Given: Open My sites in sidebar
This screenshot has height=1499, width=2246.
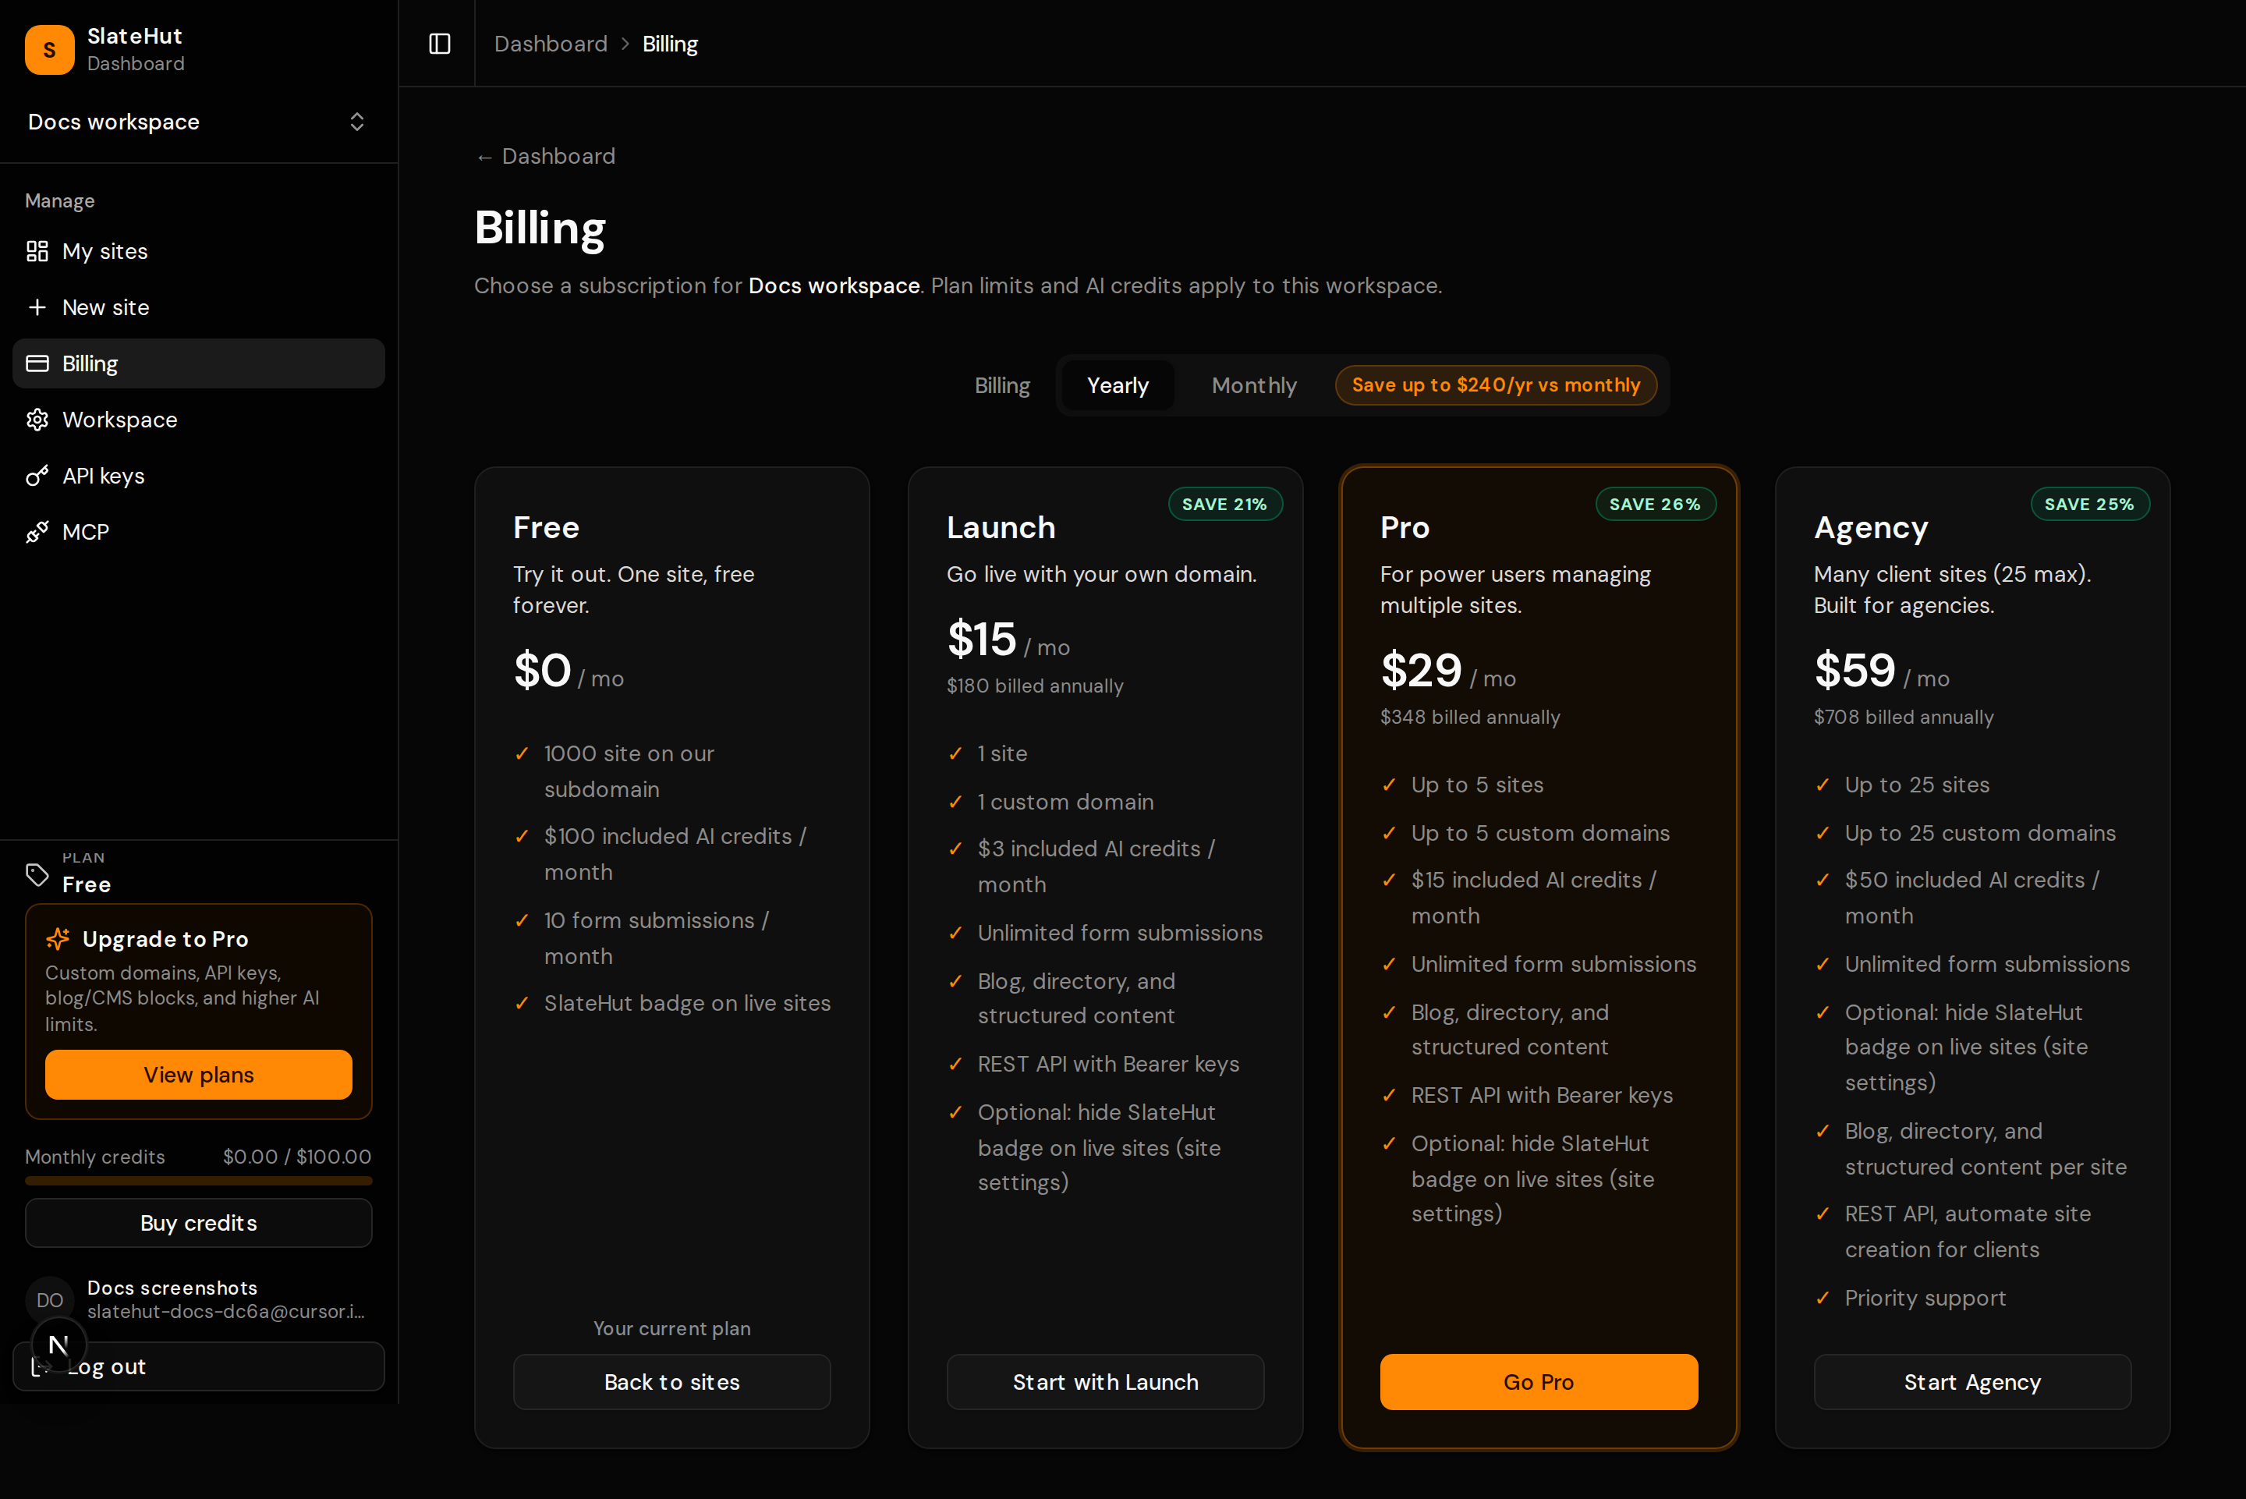Looking at the screenshot, I should (x=199, y=251).
